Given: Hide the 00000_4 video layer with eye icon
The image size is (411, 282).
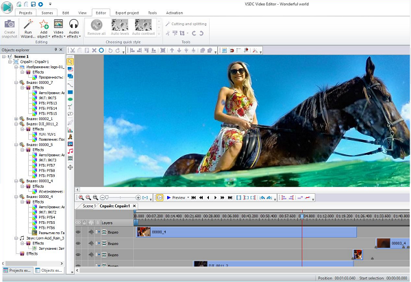Looking at the screenshot, I should (78, 232).
